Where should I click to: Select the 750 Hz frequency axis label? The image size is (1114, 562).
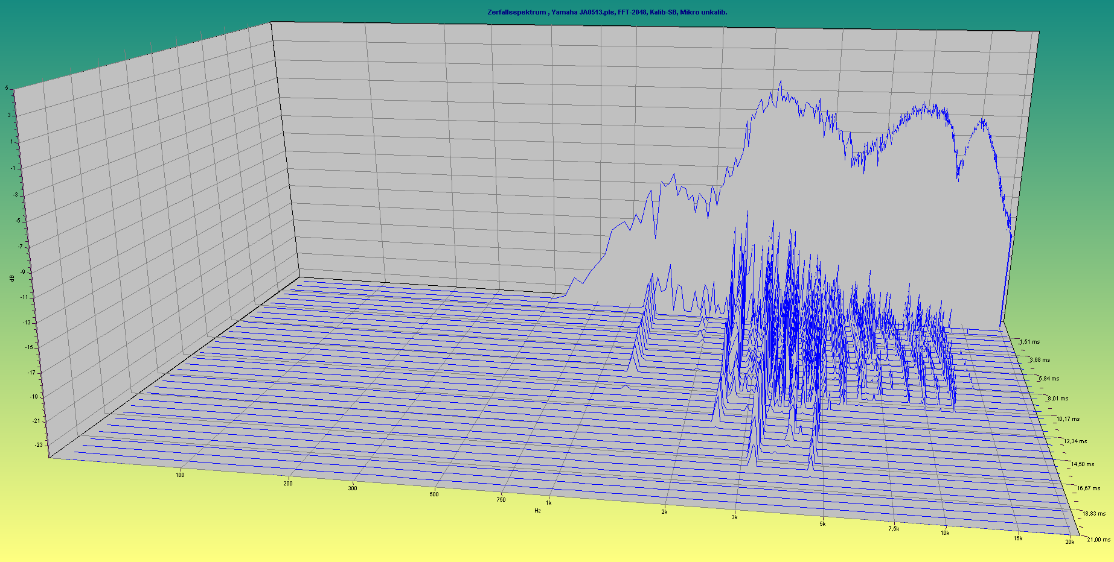click(501, 499)
